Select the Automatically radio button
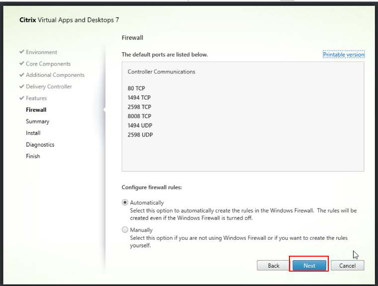The width and height of the screenshot is (378, 286). 125,203
